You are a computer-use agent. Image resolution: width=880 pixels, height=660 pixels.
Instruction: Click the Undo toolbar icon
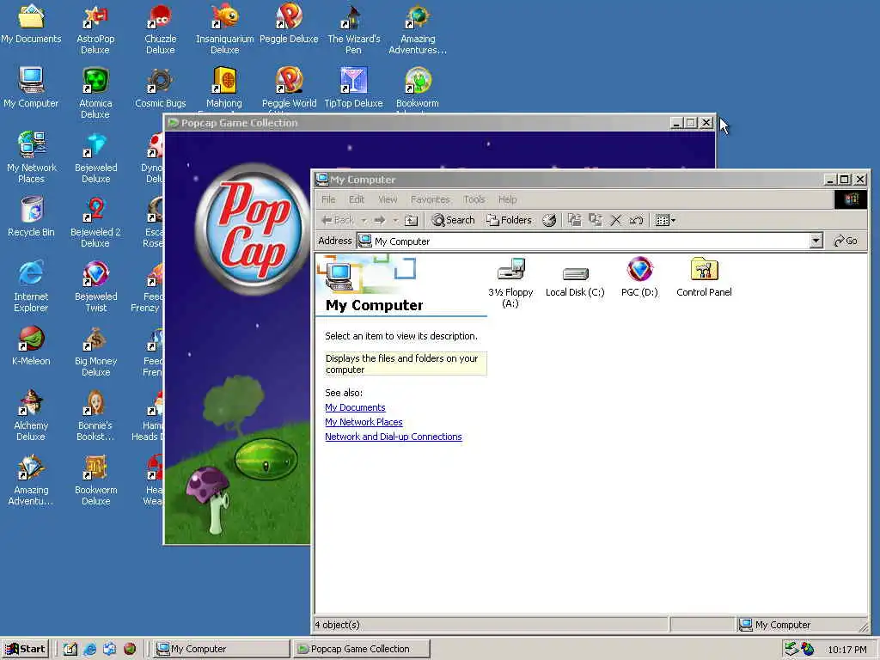coord(636,220)
